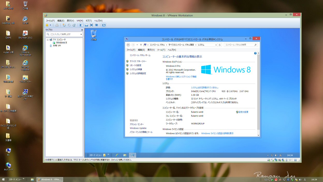Open Windows Update link in sidebar
This screenshot has height=182, width=323.
pos(138,128)
